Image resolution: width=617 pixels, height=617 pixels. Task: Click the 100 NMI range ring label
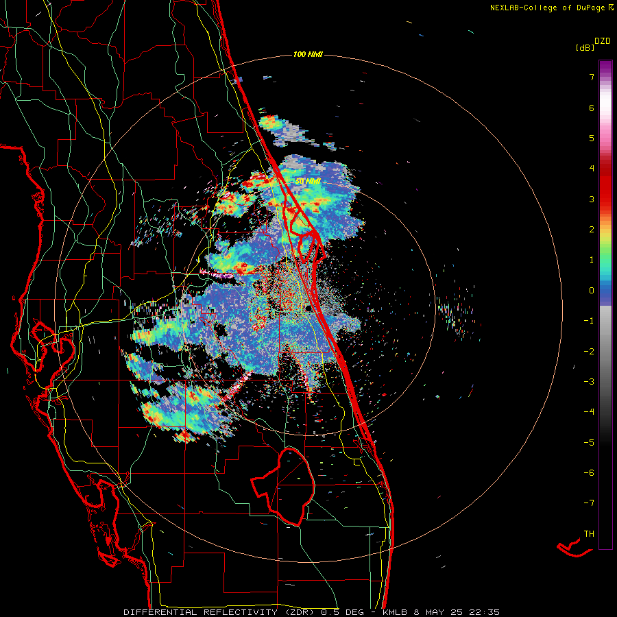point(308,54)
